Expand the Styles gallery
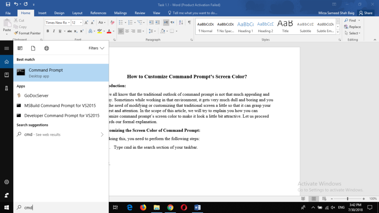 point(338,32)
